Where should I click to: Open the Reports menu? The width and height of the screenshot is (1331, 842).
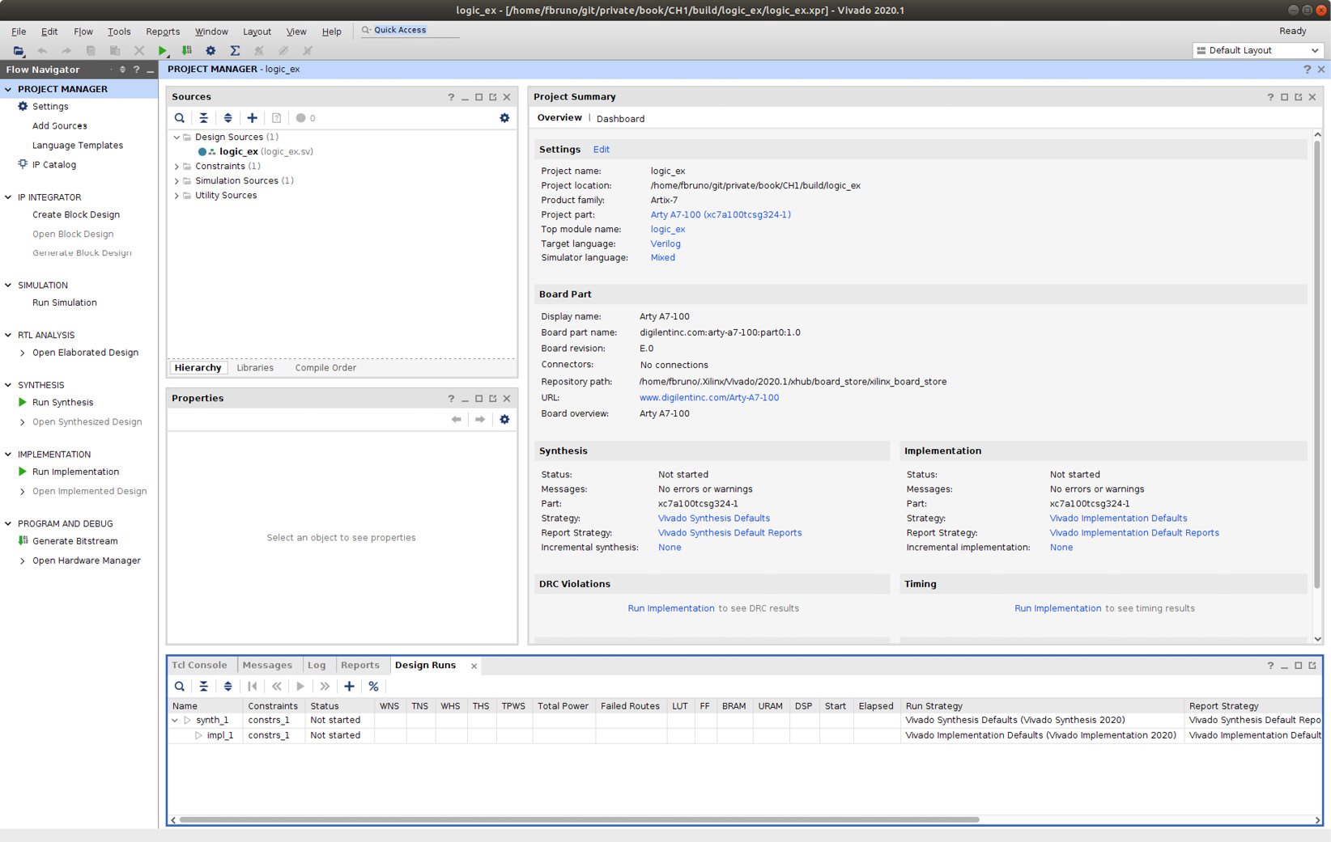163,32
